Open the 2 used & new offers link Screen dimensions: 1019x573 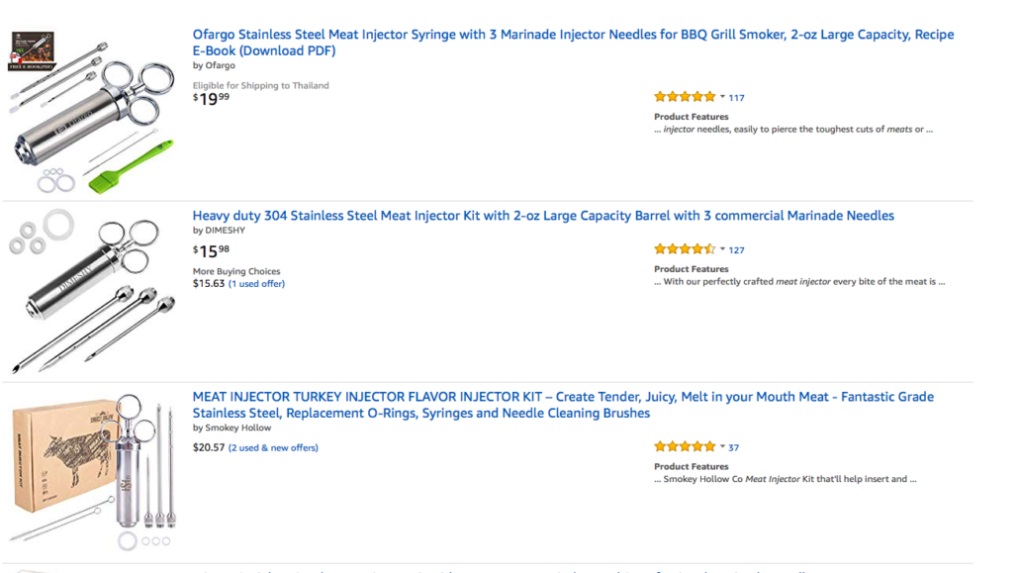pos(273,447)
